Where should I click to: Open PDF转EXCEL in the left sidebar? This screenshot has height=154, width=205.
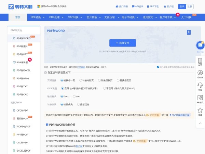(x=23, y=70)
